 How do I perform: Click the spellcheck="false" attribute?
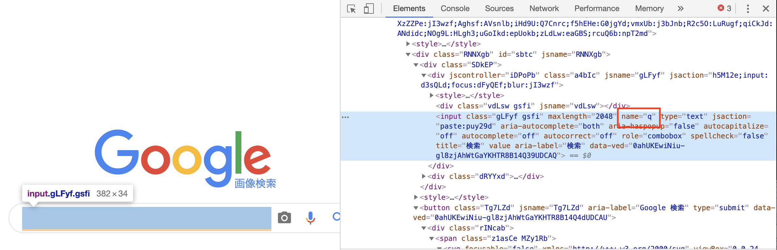point(729,136)
